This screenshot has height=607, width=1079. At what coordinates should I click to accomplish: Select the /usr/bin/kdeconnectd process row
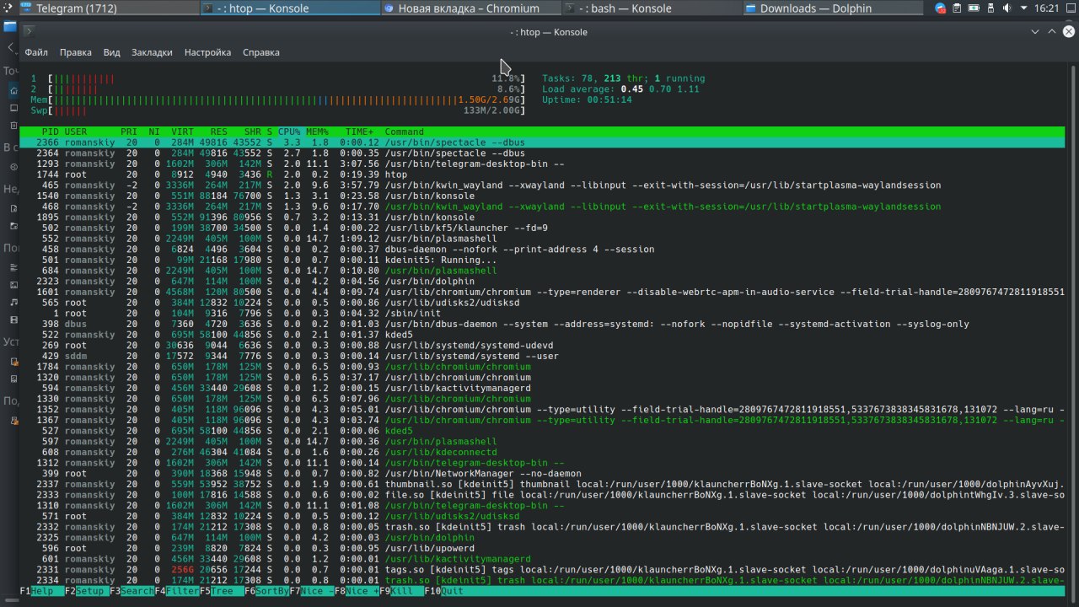542,453
